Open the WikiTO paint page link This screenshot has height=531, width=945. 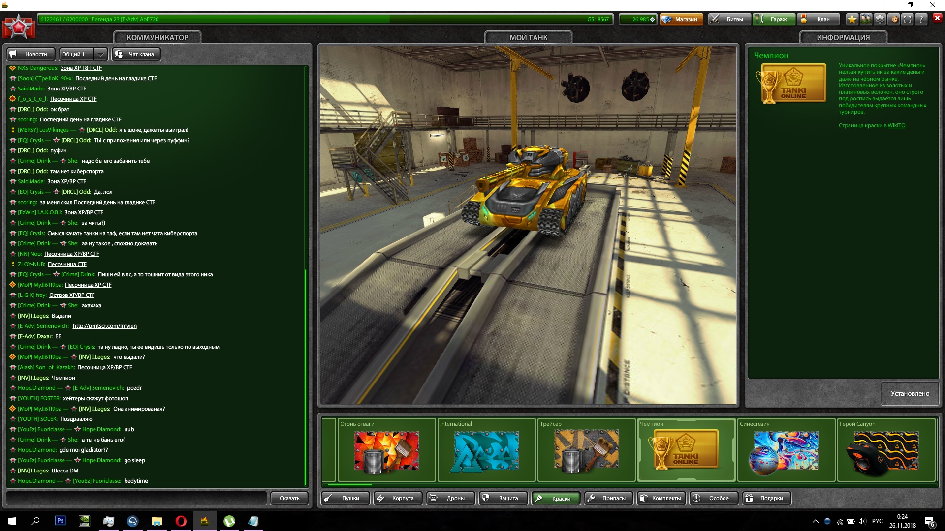[896, 125]
